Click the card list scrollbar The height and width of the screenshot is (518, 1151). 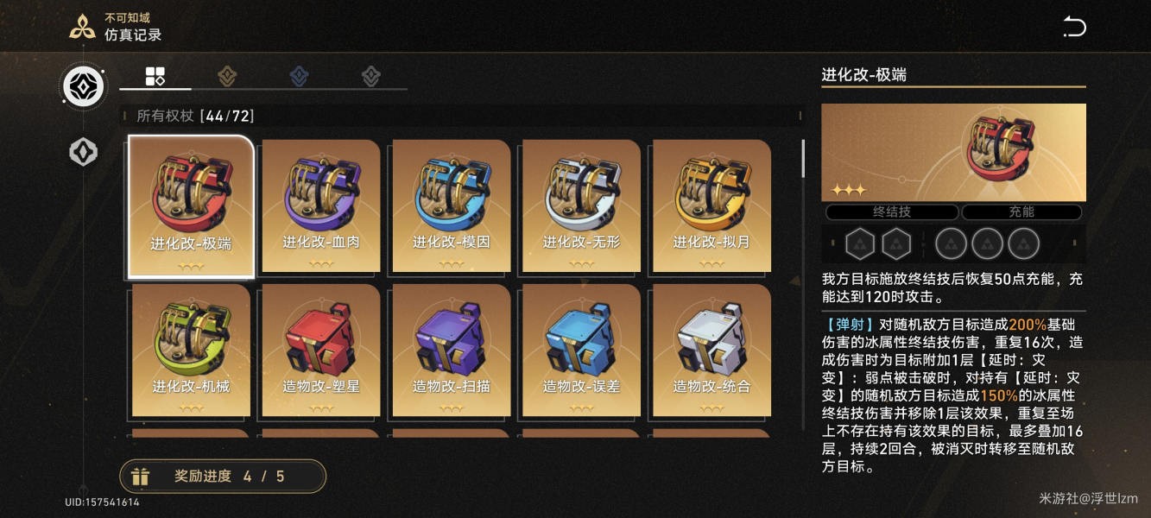coord(803,159)
